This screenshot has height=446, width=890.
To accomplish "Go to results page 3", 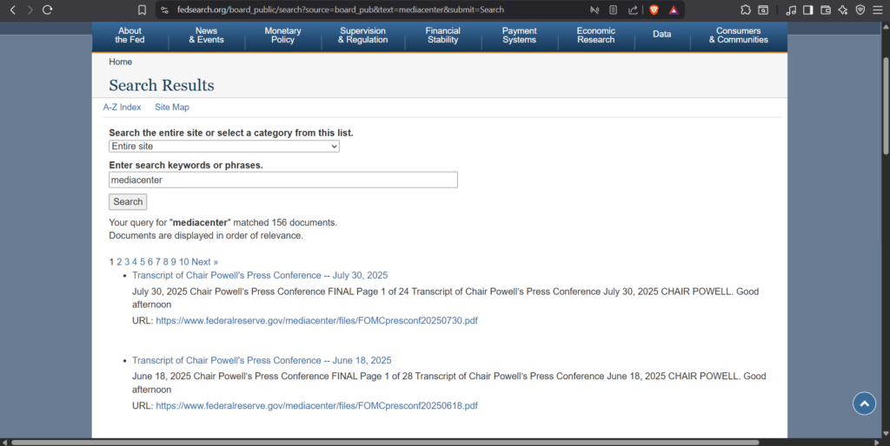I will point(127,262).
